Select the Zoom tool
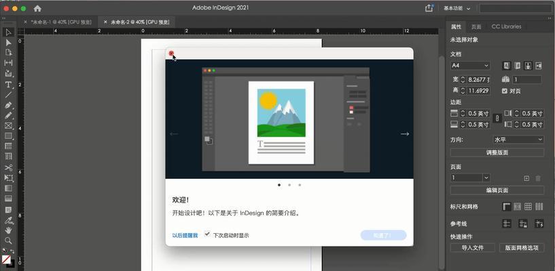This screenshot has height=271, width=555. [x=9, y=241]
